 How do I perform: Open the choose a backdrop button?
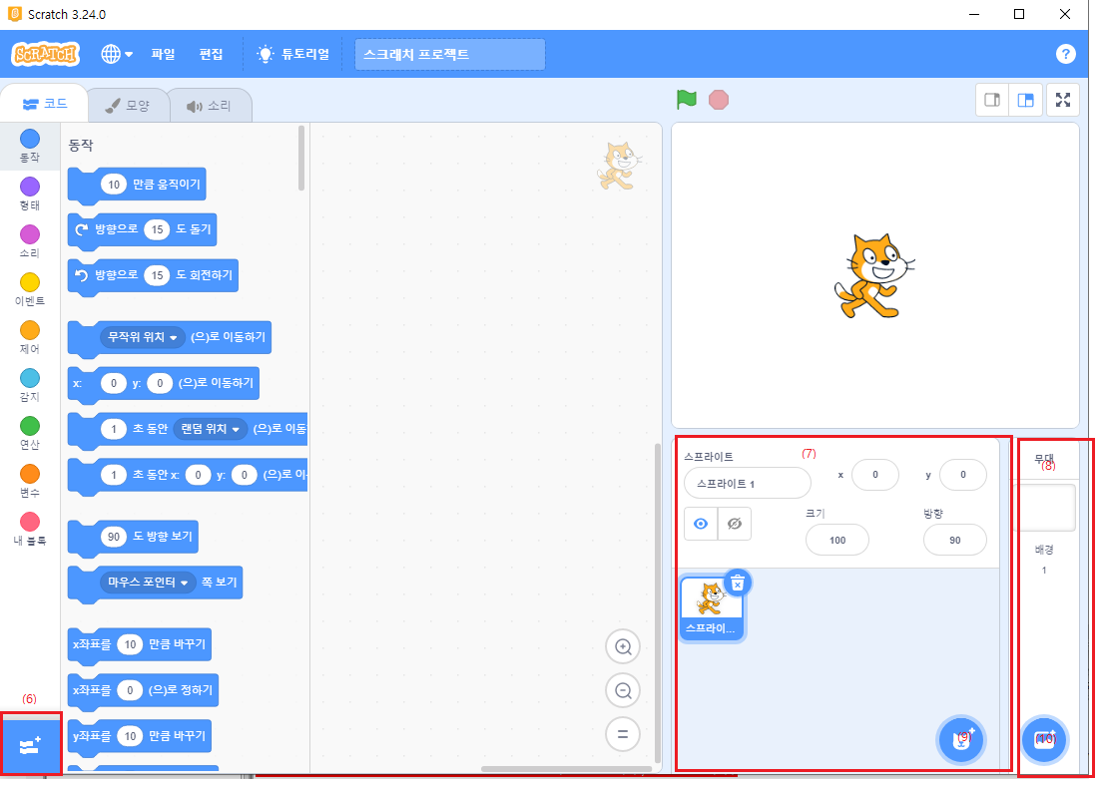coord(1044,740)
